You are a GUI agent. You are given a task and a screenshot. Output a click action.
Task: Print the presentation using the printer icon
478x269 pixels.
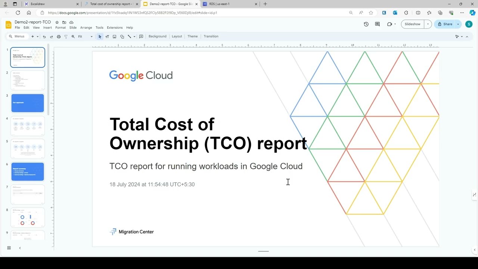(59, 37)
